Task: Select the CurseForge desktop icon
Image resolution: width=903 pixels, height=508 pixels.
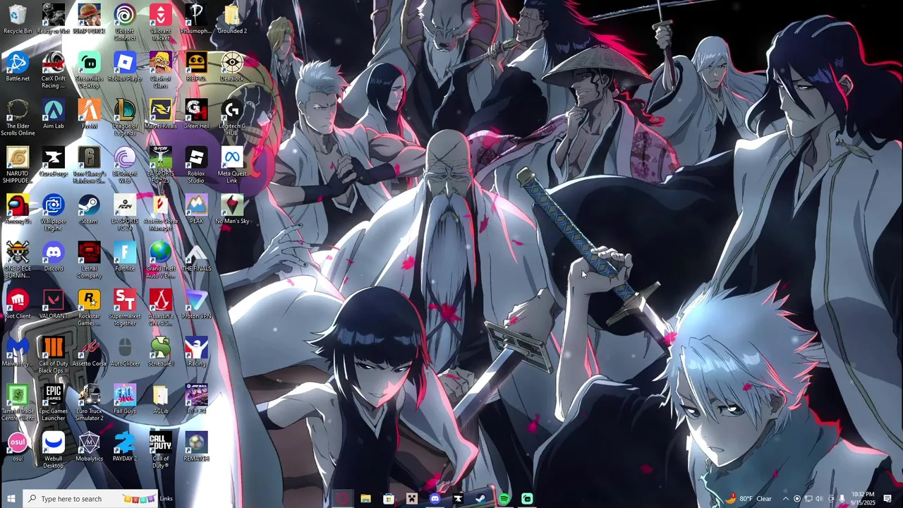Action: 54,162
